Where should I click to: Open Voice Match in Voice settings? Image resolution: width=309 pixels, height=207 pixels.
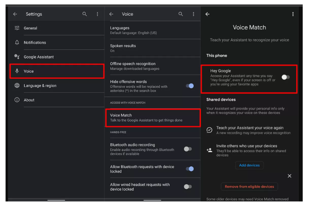pos(153,118)
